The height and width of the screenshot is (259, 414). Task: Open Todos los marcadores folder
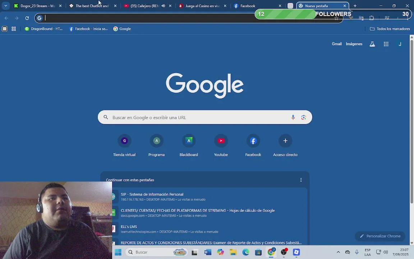390,29
